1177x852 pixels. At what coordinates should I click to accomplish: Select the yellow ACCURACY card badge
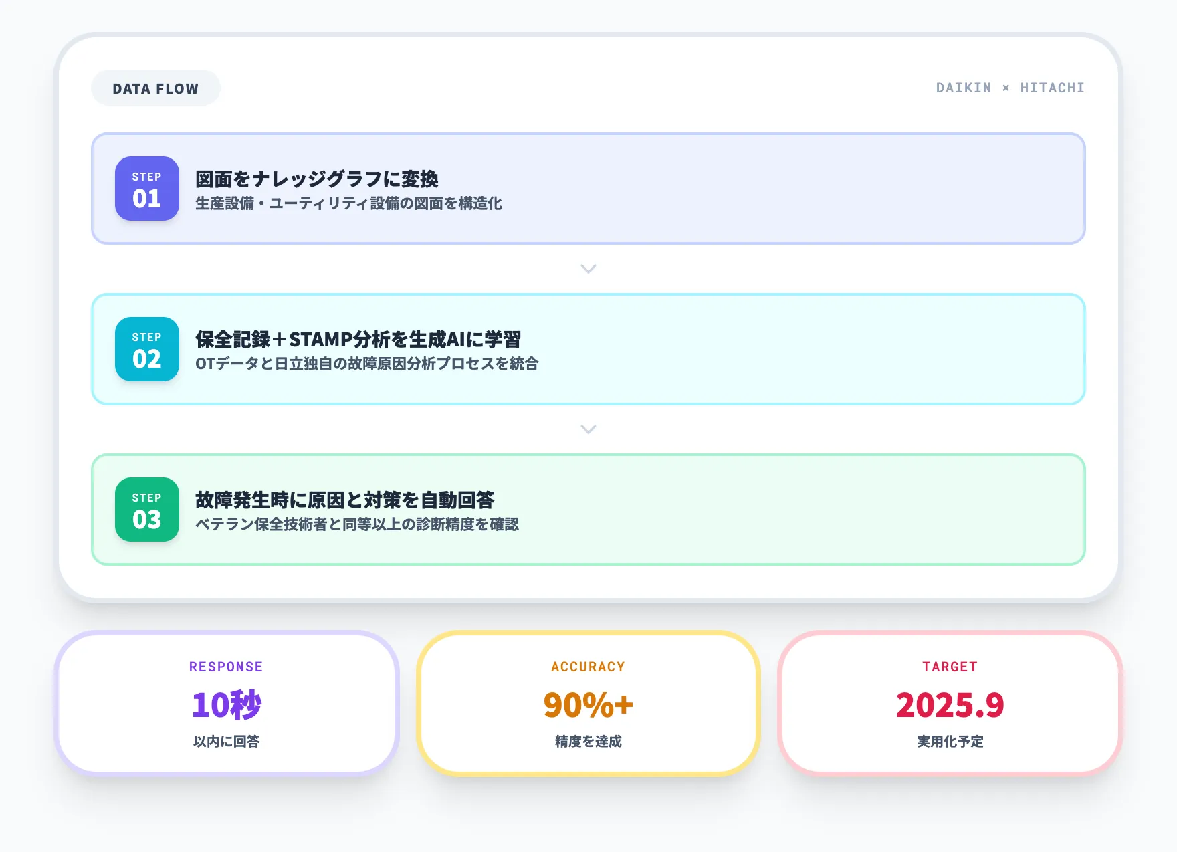(588, 666)
